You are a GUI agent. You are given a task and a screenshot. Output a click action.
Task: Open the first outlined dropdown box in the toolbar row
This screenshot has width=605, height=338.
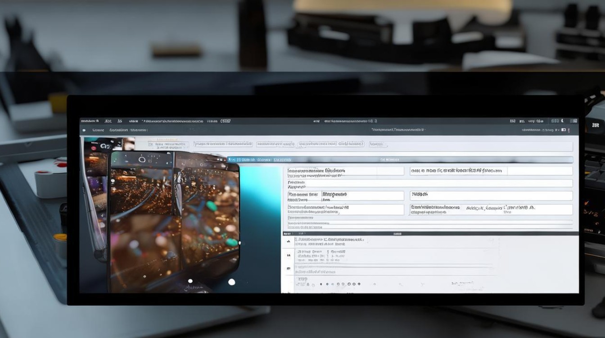(168, 144)
